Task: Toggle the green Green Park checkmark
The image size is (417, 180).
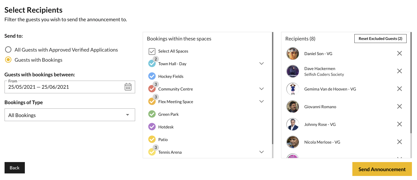Action: 152,114
